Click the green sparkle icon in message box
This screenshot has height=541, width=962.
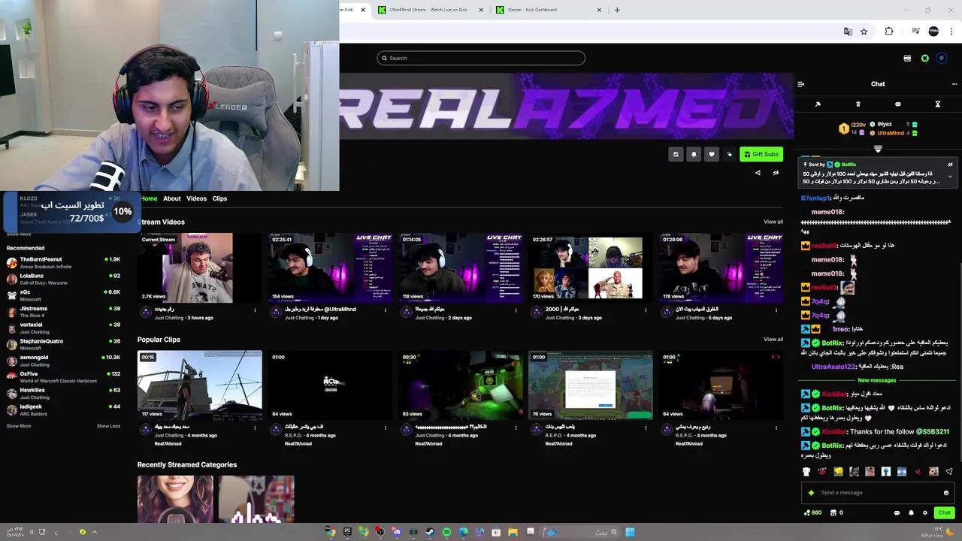[811, 493]
